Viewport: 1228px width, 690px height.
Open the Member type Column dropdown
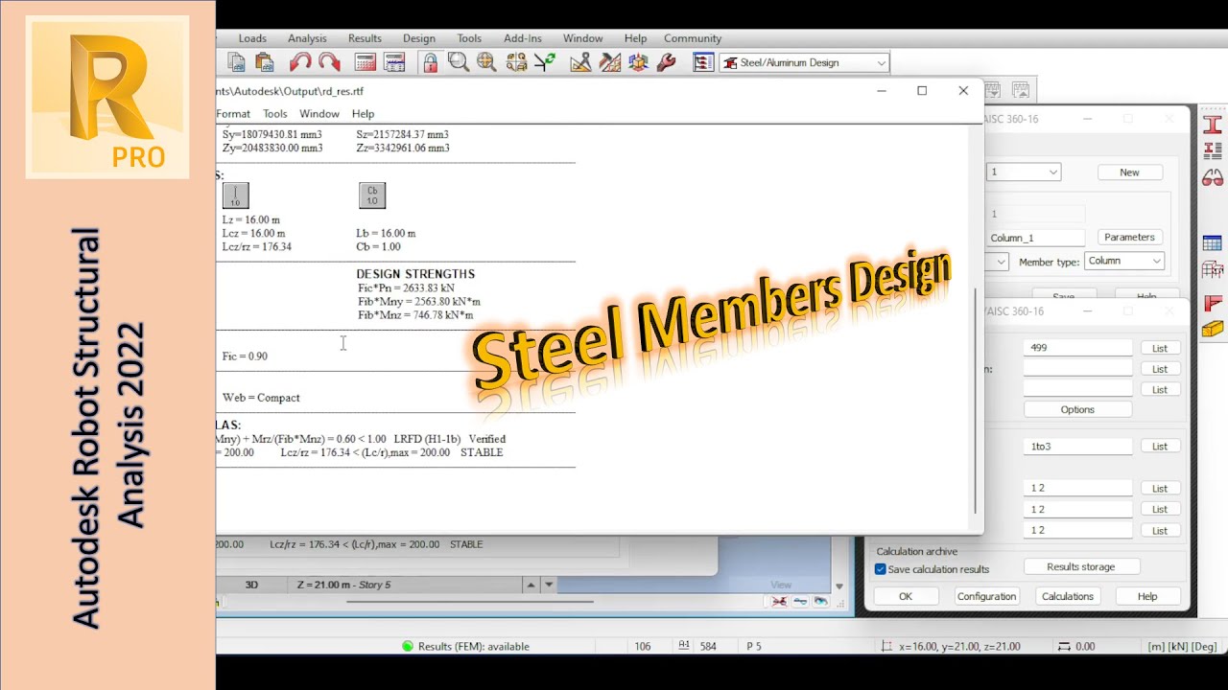coord(1124,261)
